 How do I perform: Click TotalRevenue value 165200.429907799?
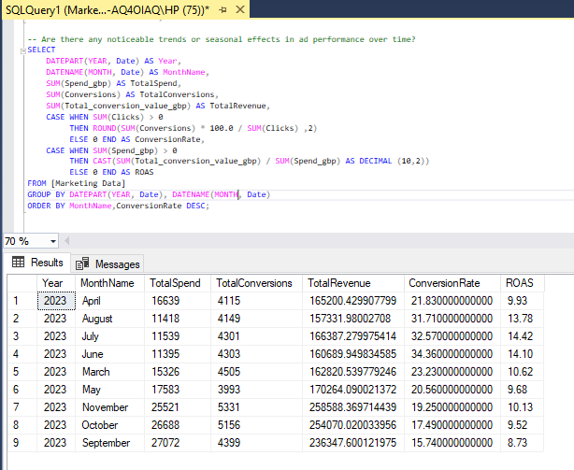pyautogui.click(x=353, y=301)
